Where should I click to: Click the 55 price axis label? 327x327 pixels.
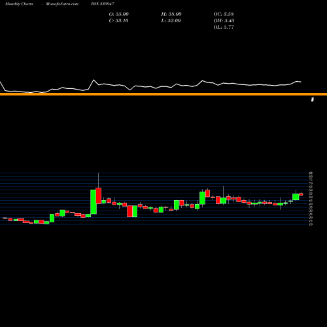point(311,194)
